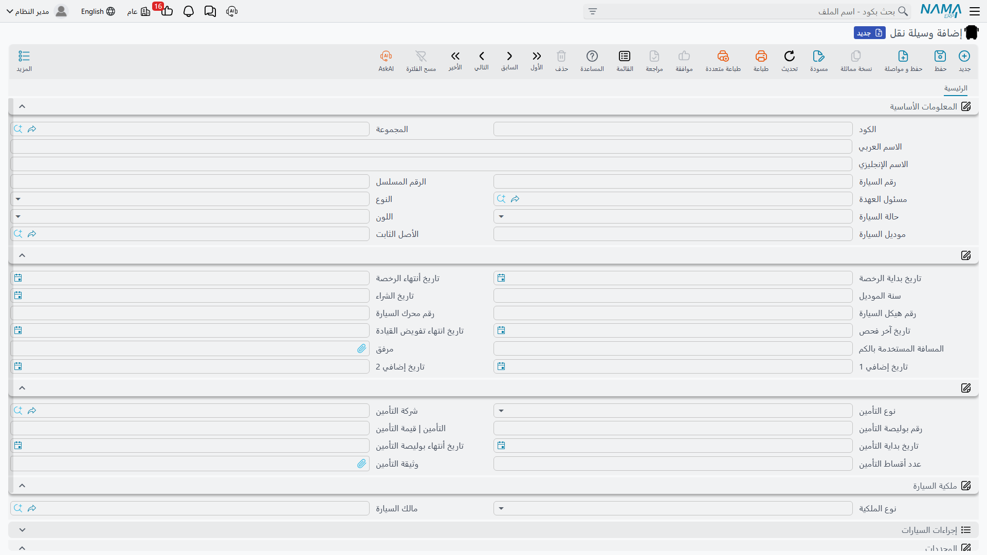The width and height of the screenshot is (987, 555).
Task: Click the attachment paperclip in مرفق field
Action: click(x=362, y=348)
